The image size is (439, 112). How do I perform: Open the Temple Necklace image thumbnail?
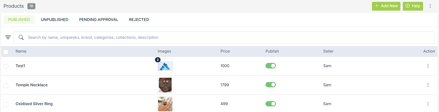click(x=165, y=85)
